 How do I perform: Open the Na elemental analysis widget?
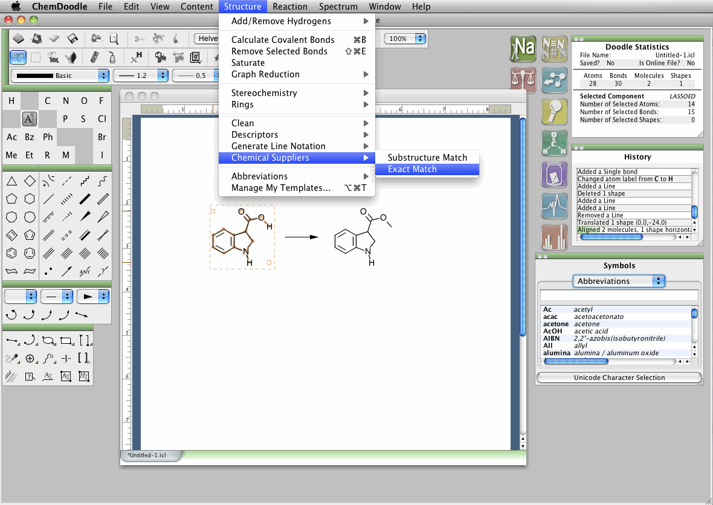click(x=523, y=48)
